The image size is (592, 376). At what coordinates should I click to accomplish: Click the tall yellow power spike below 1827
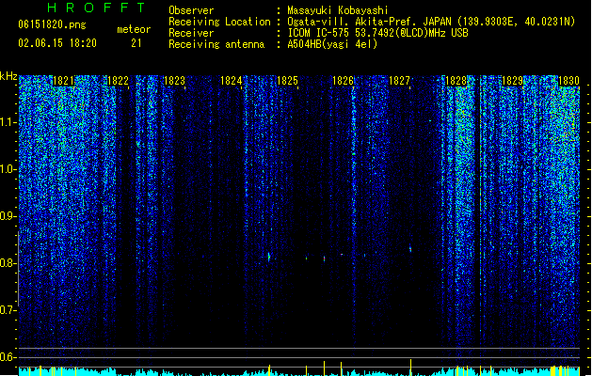click(x=410, y=368)
